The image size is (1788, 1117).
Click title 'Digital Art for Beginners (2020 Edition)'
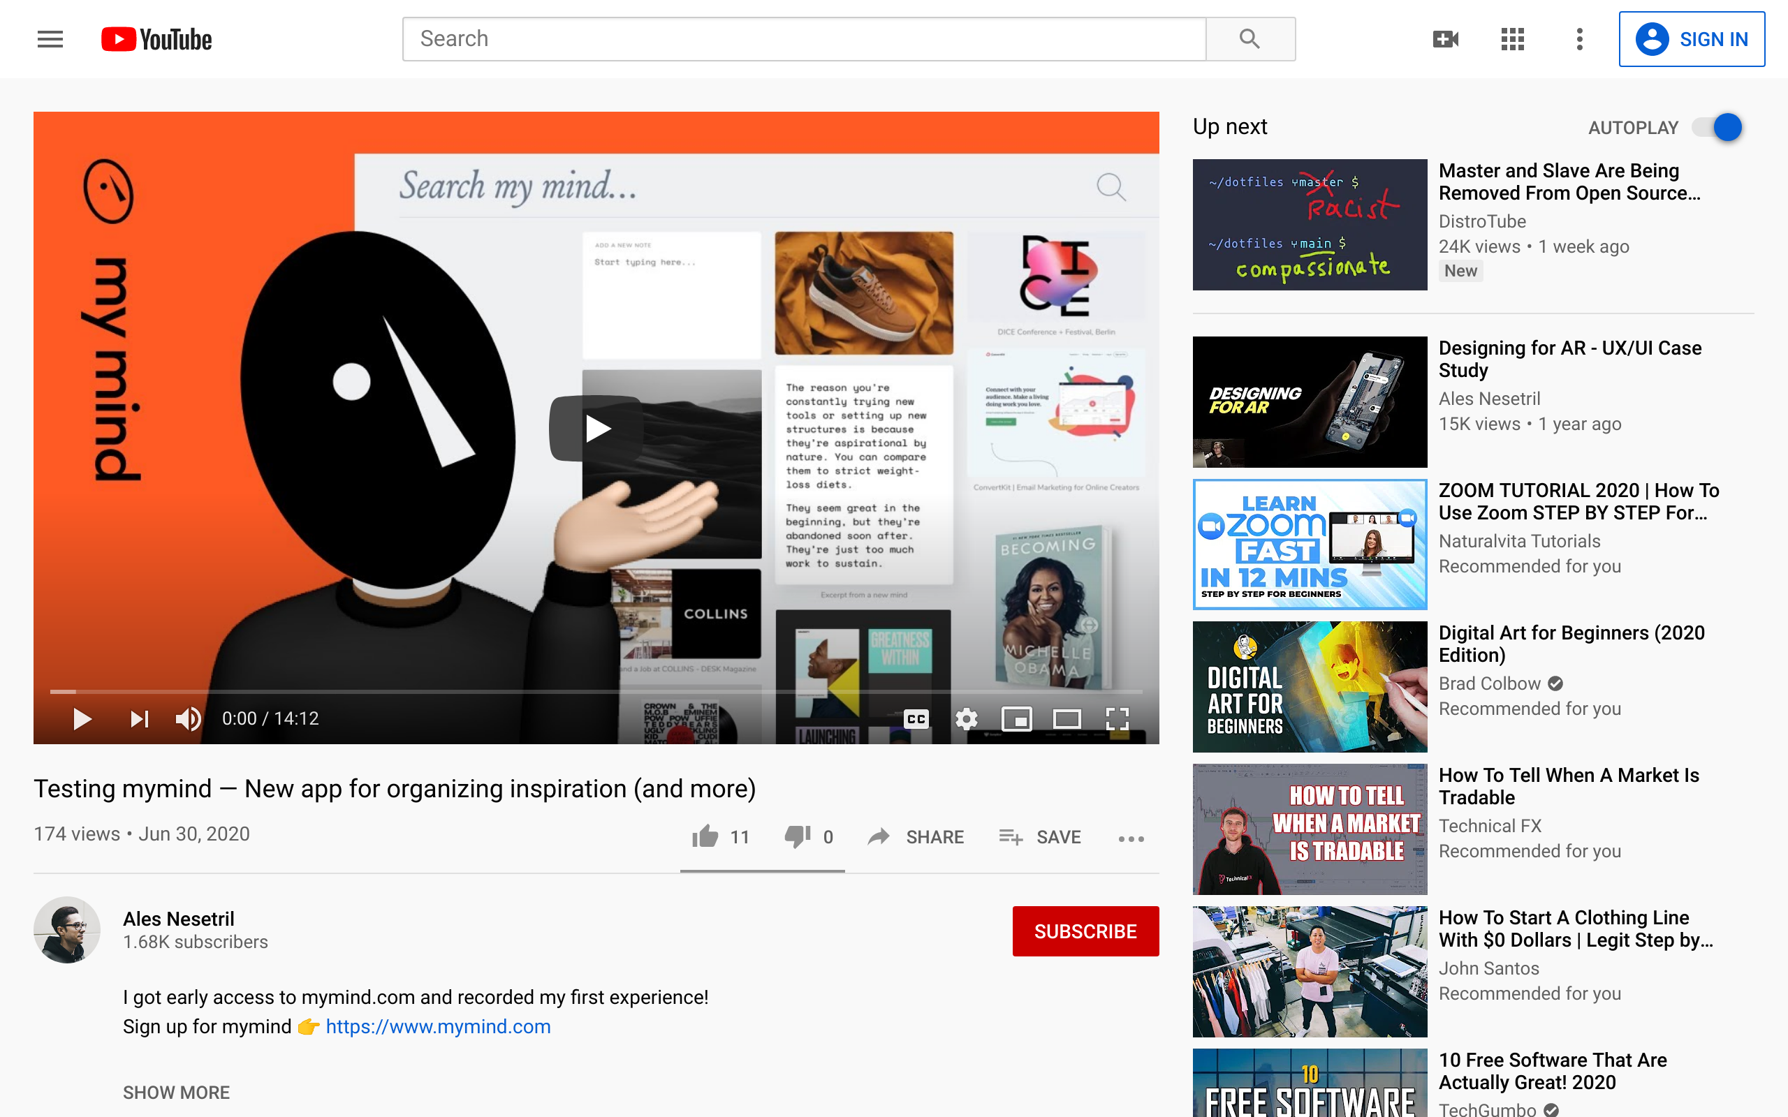[1571, 644]
